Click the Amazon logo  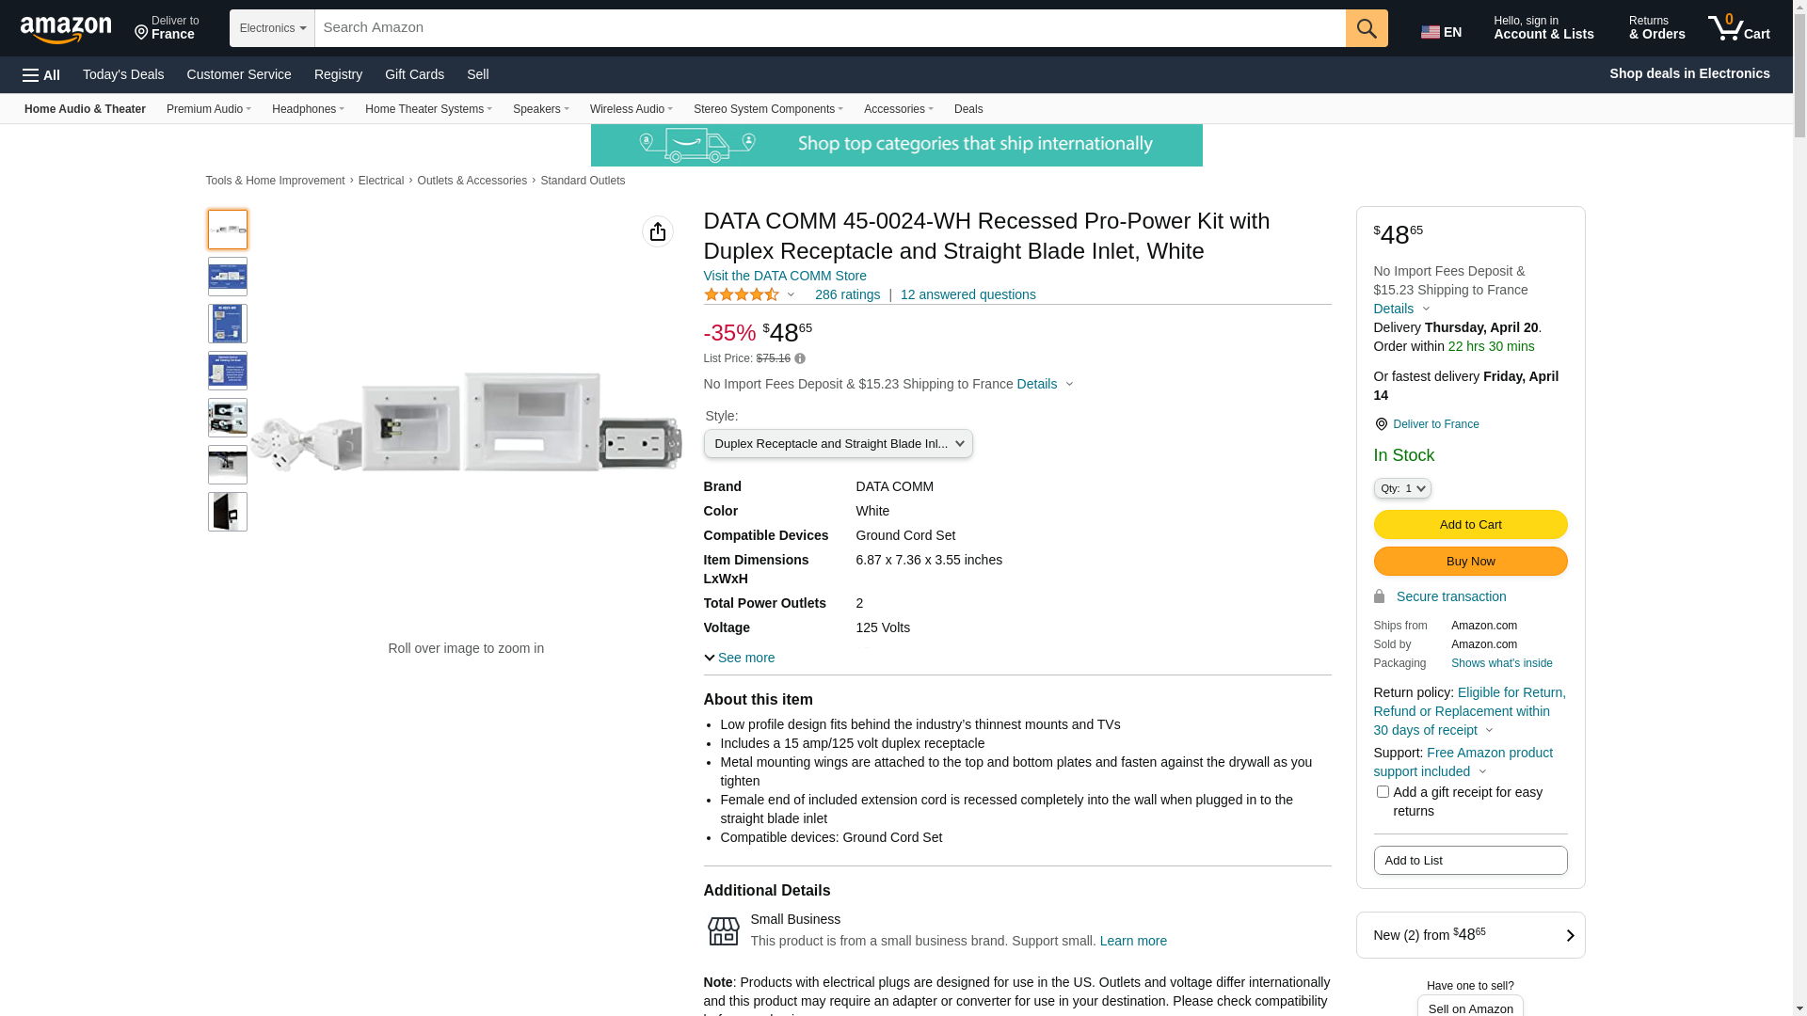pos(66,29)
